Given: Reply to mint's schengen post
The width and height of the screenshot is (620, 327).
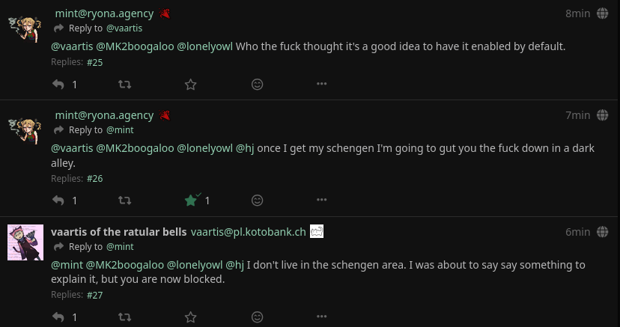Looking at the screenshot, I should [58, 201].
